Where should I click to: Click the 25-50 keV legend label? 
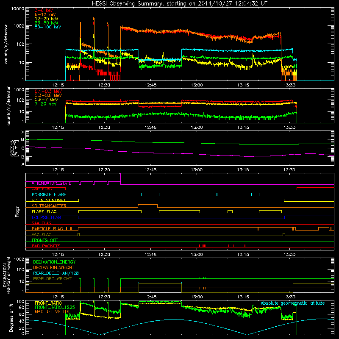click(46, 23)
